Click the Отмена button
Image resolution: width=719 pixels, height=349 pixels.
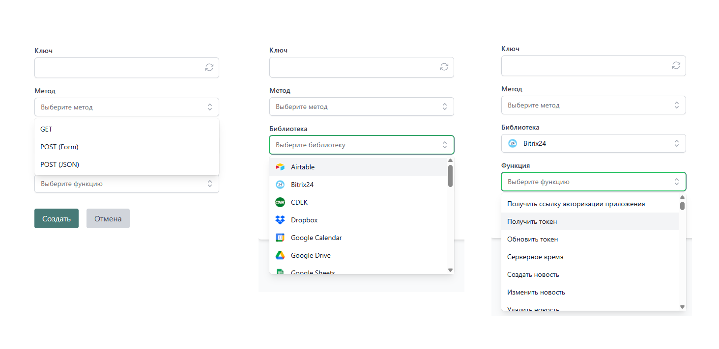coord(108,218)
